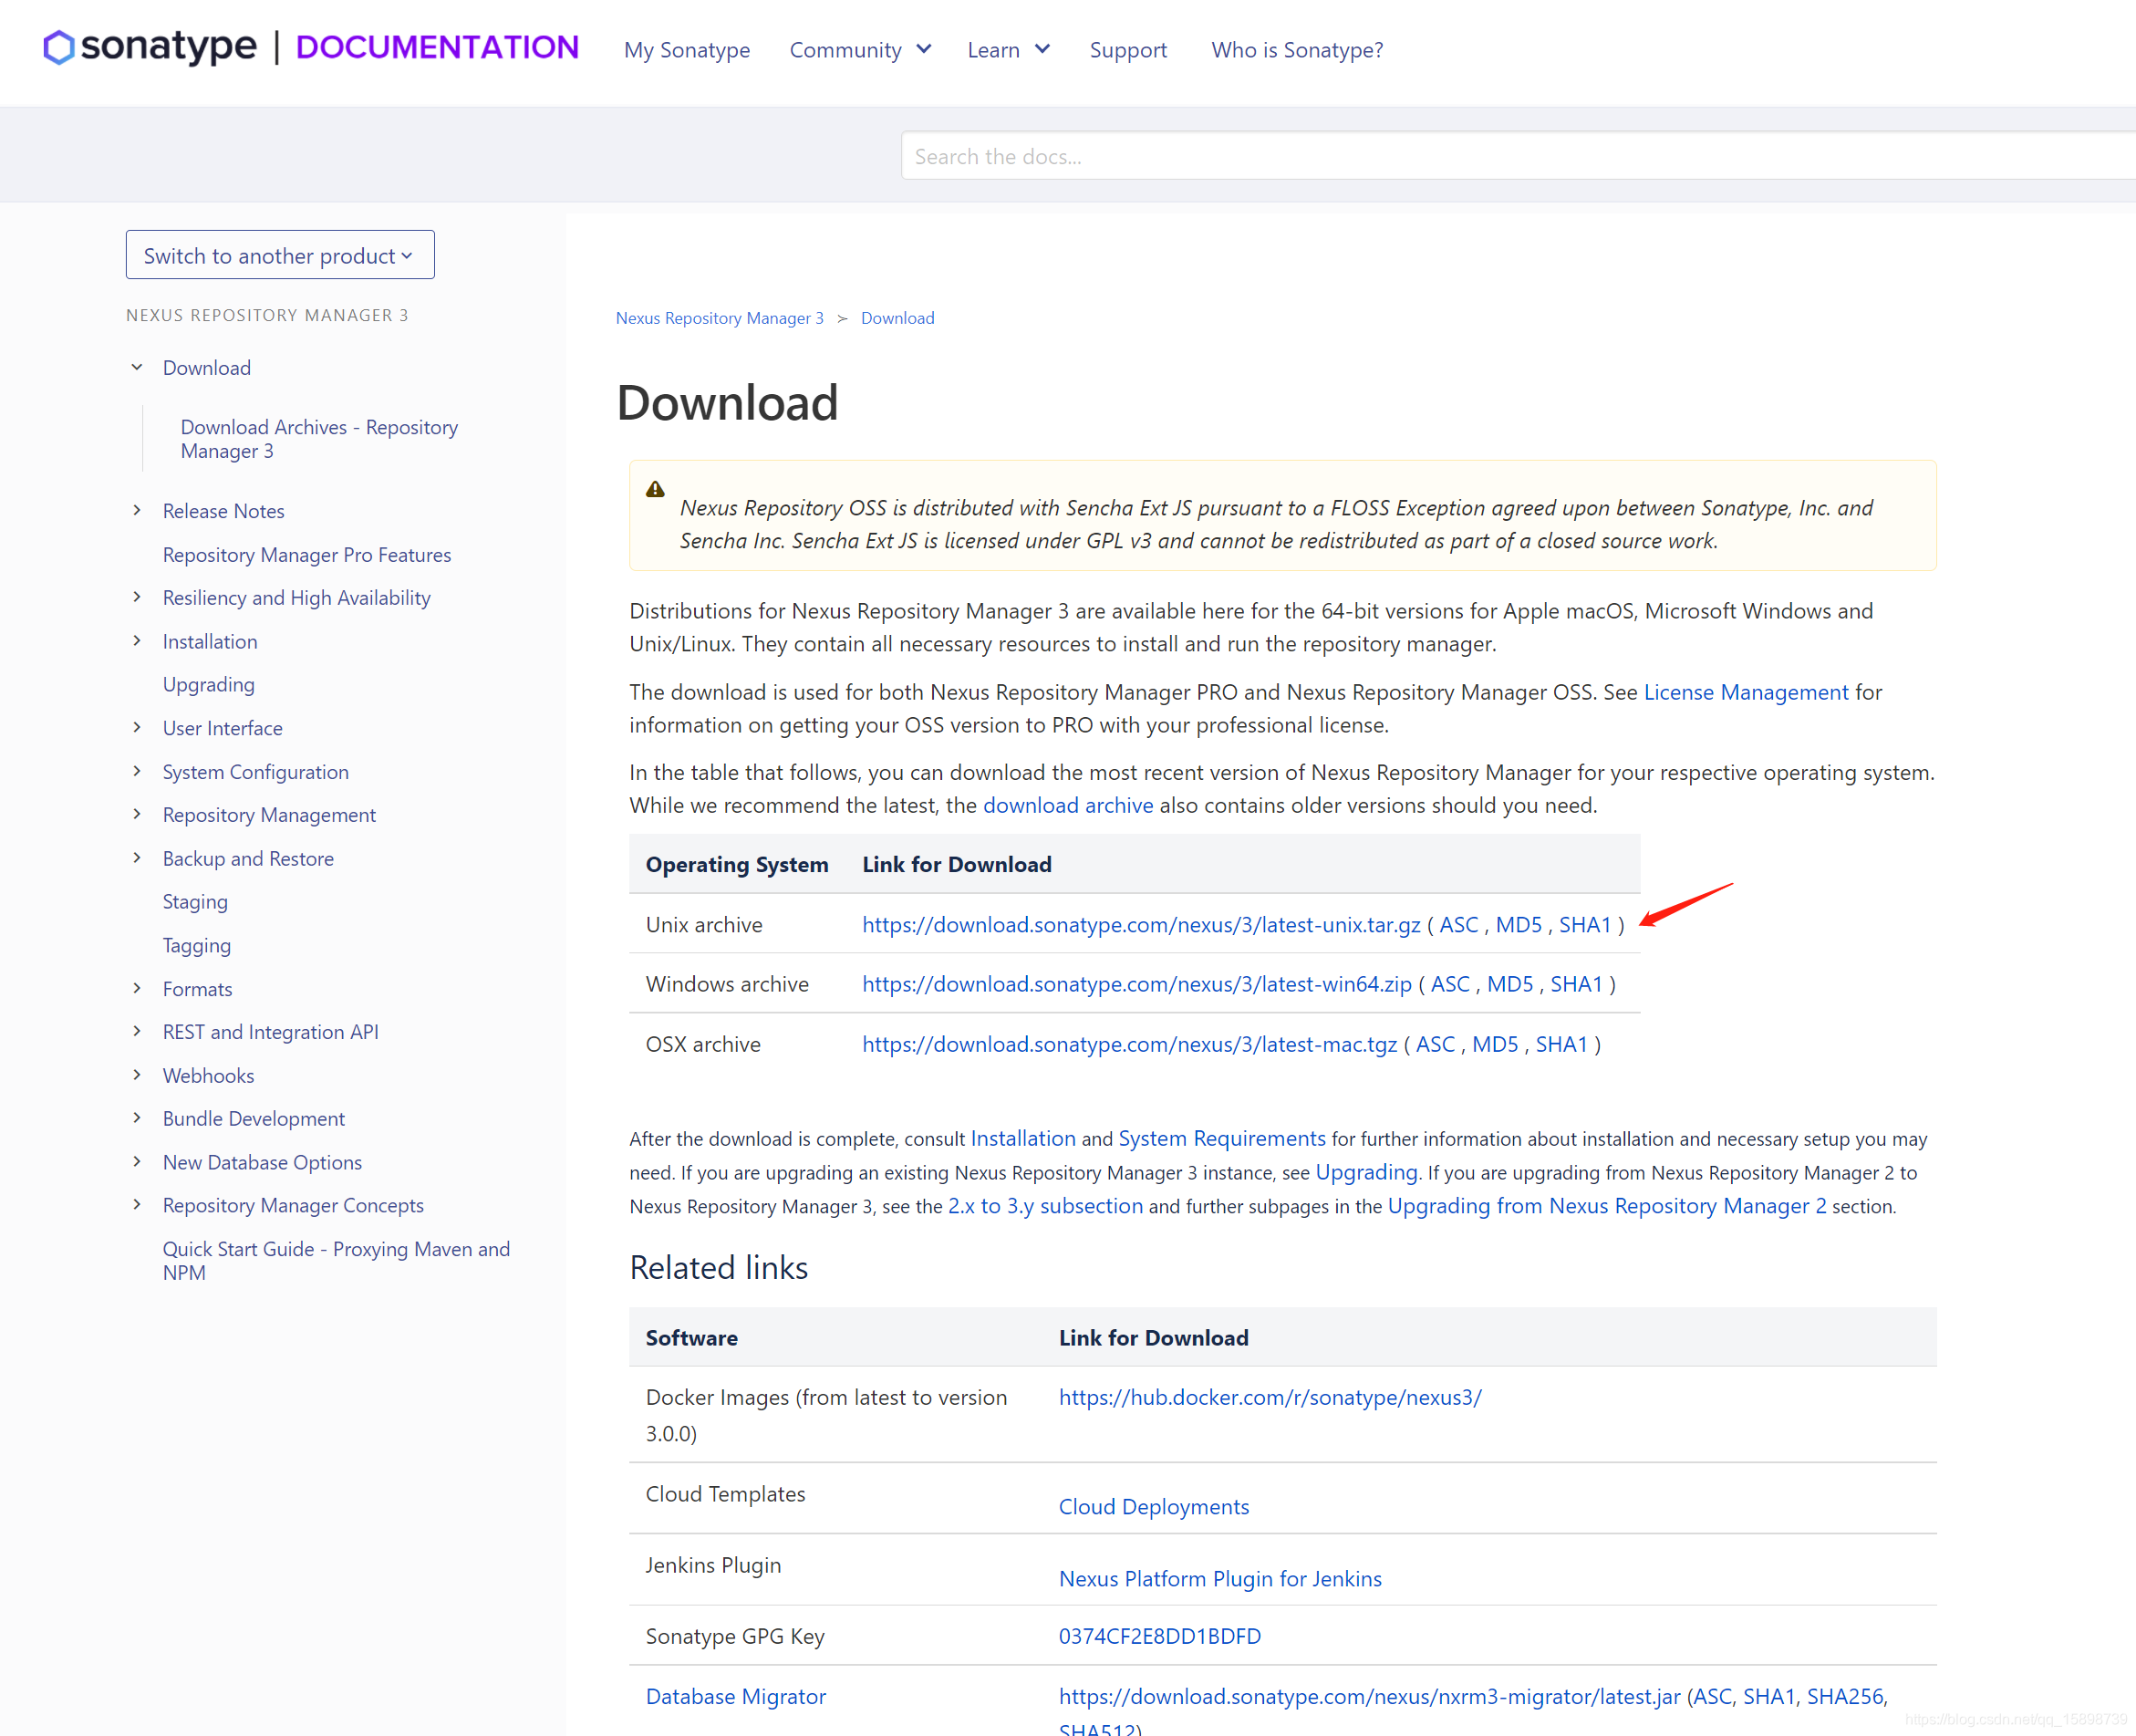The image size is (2136, 1736).
Task: Expand the Formats sidebar chevron
Action: 137,988
